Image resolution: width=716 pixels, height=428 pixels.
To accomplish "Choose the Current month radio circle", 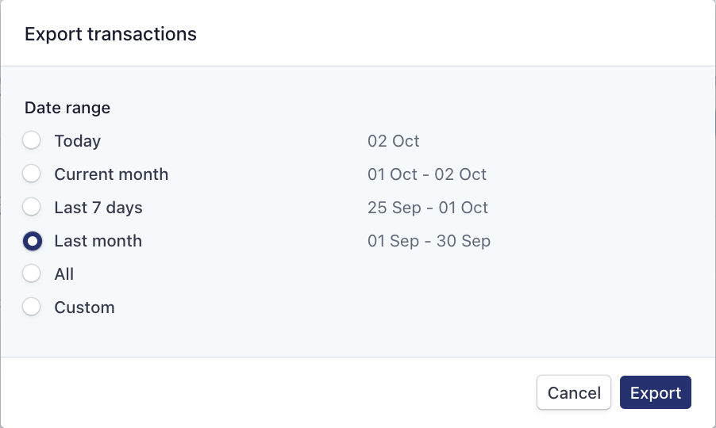I will point(32,174).
